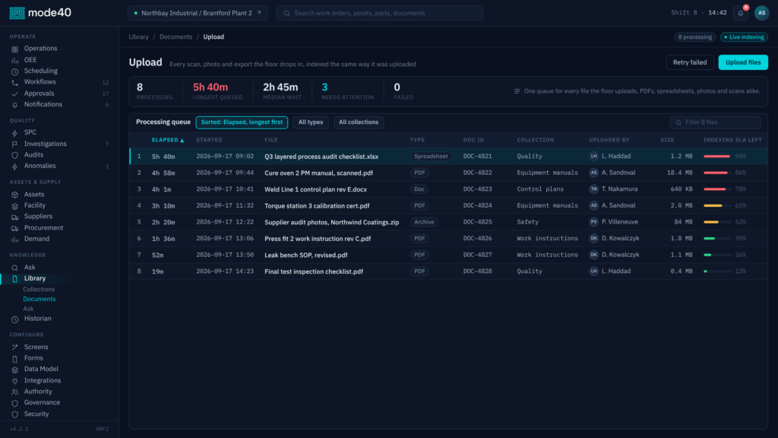Select doc ID DOC-4825
This screenshot has height=438, width=778.
tap(477, 222)
